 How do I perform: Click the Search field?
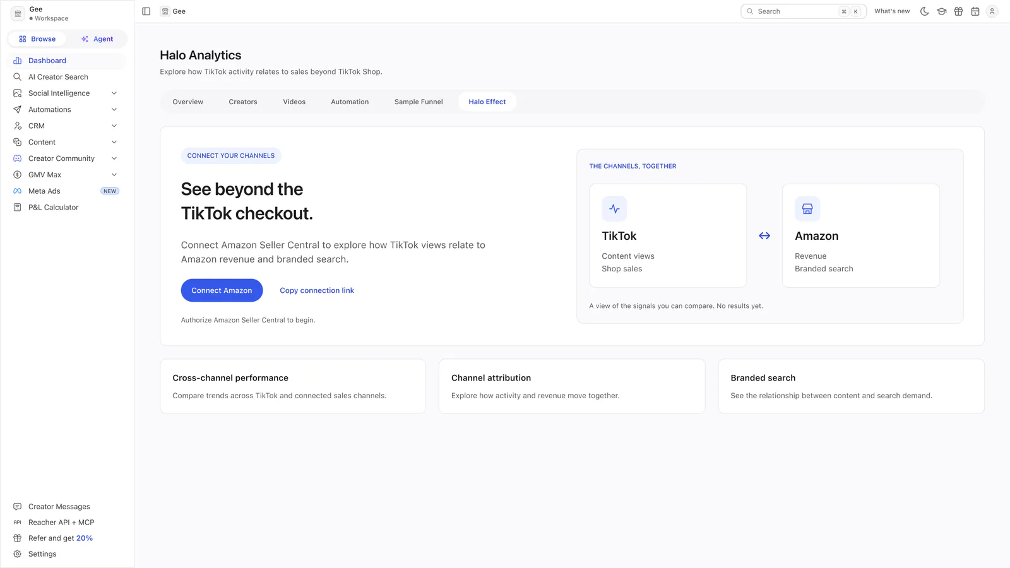(803, 11)
